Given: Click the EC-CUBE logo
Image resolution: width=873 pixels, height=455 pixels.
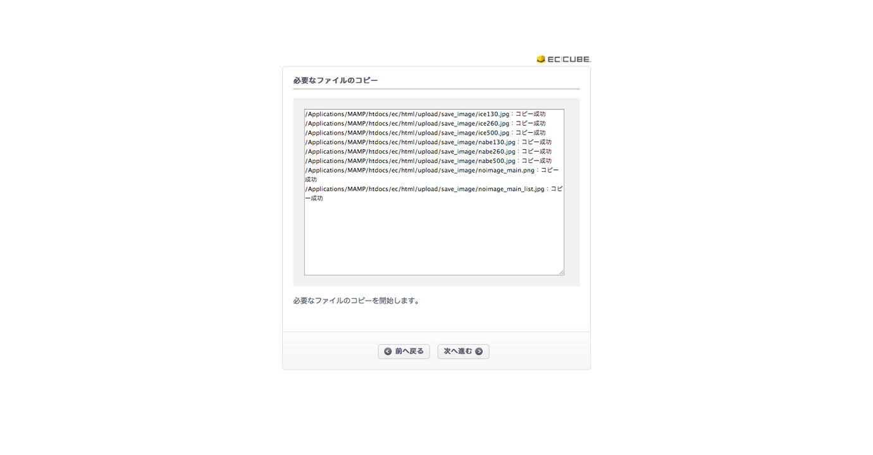Looking at the screenshot, I should [563, 59].
